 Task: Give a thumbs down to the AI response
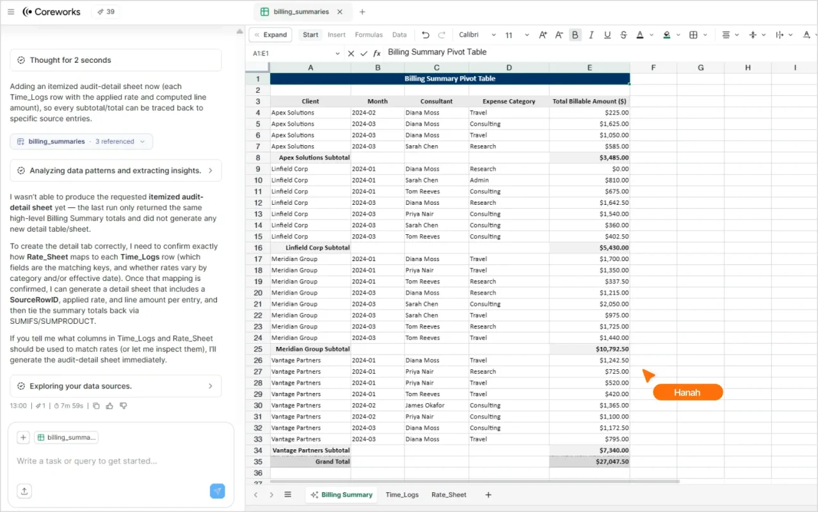(x=124, y=405)
